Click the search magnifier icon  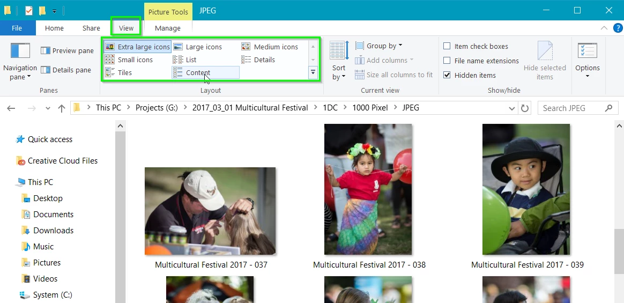pyautogui.click(x=608, y=108)
